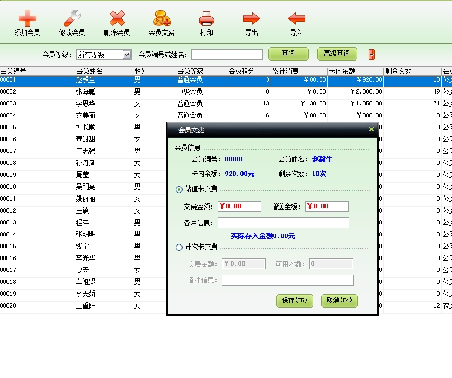This screenshot has width=452, height=378.
Task: Click the 打印 print icon
Action: [x=206, y=19]
